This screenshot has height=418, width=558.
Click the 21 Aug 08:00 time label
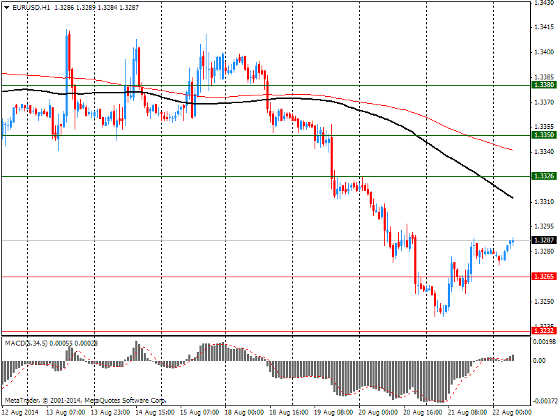(x=468, y=412)
